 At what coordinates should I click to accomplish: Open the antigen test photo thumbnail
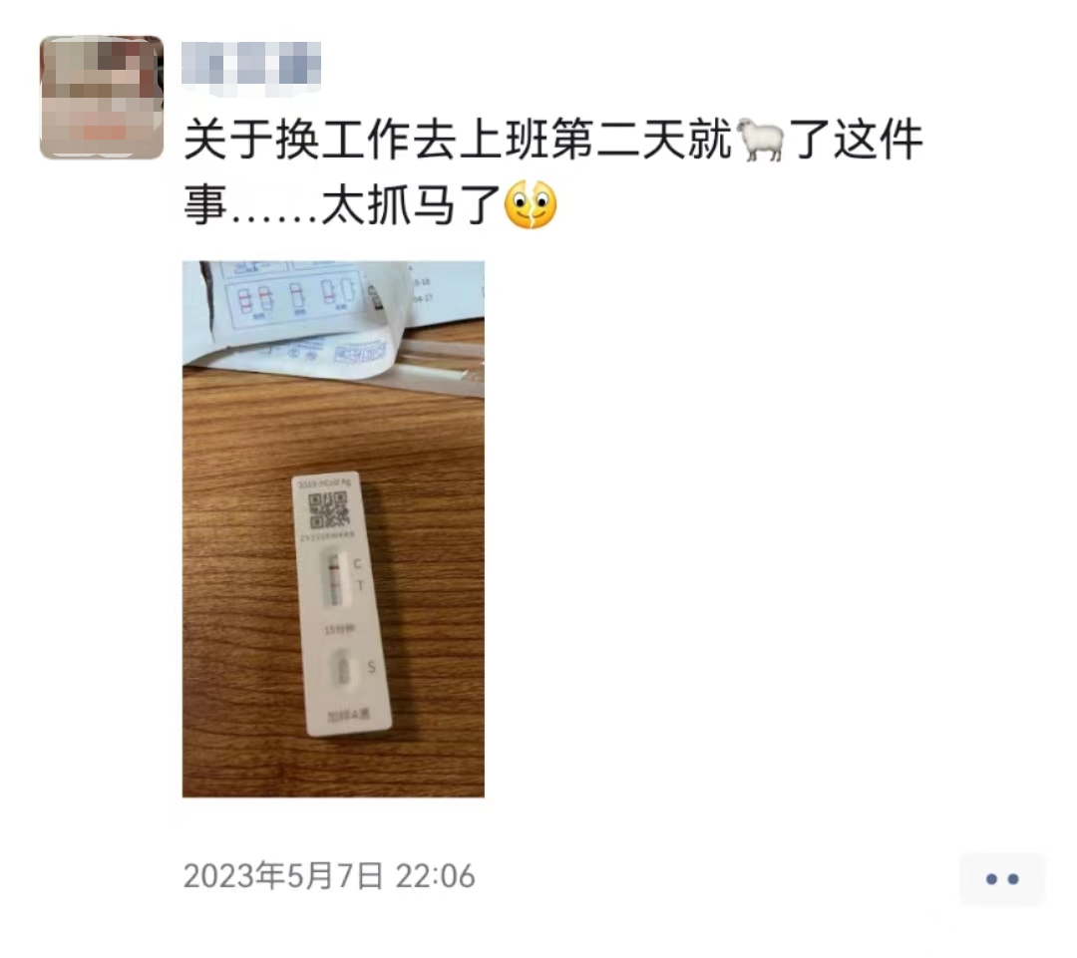333,528
